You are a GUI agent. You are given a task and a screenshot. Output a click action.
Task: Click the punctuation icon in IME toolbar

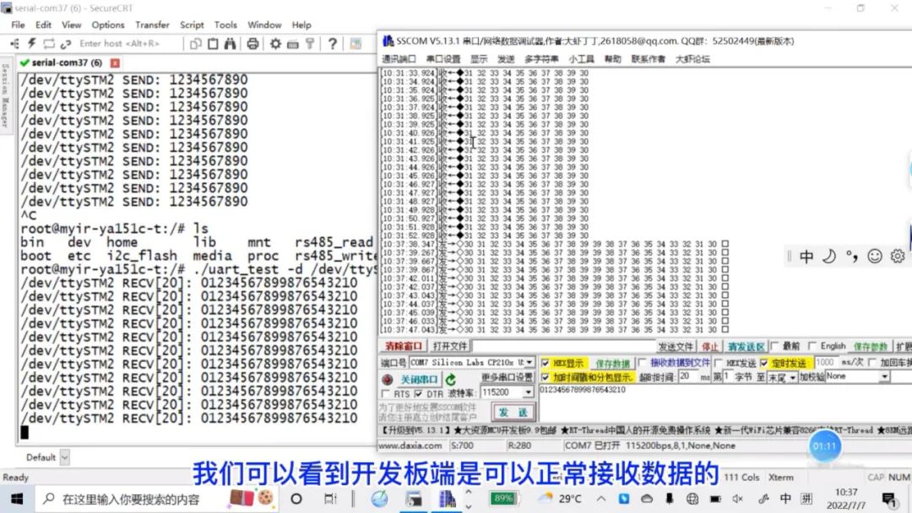click(852, 256)
